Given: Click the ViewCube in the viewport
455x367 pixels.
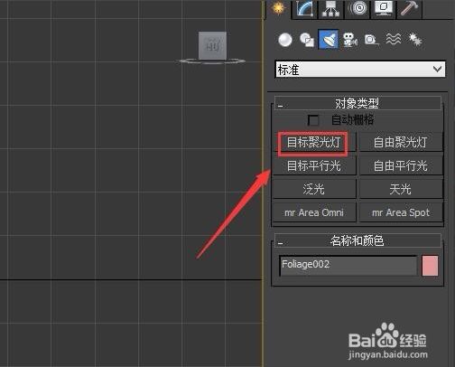Looking at the screenshot, I should point(212,47).
